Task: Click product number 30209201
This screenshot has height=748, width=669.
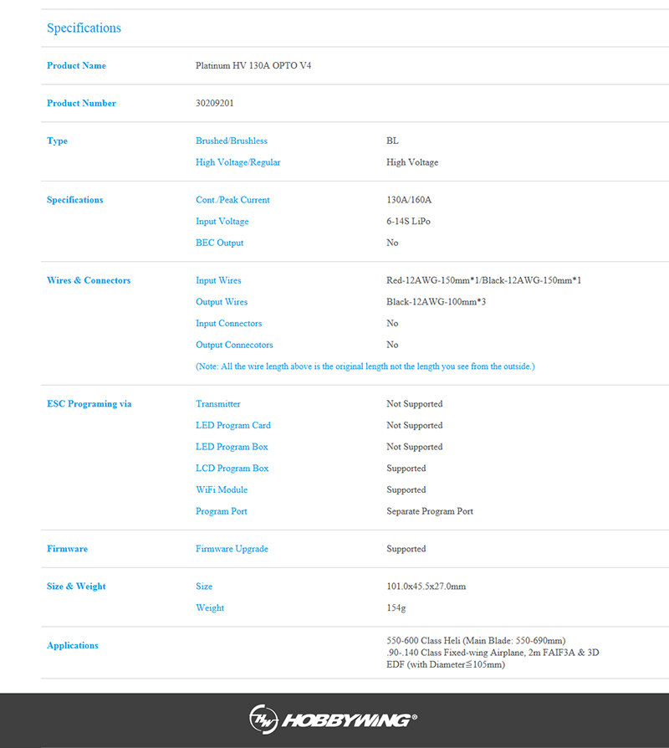Action: 215,103
